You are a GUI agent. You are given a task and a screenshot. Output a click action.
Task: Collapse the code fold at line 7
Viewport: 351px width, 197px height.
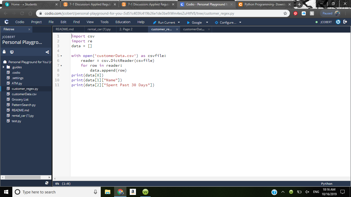(61, 65)
